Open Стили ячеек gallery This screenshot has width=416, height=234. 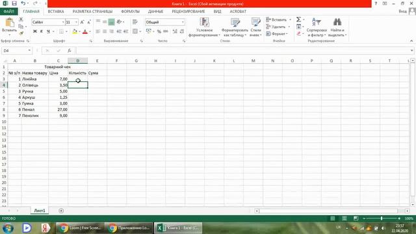(255, 27)
